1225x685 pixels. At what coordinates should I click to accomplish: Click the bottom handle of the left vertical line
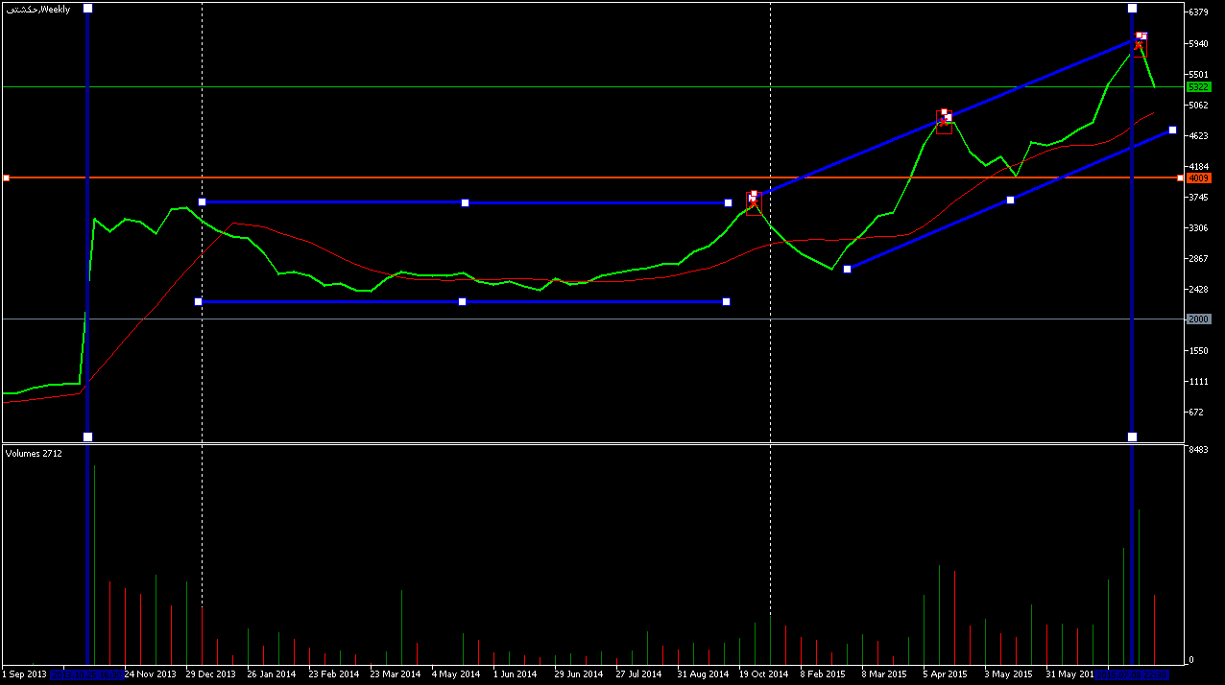(88, 437)
